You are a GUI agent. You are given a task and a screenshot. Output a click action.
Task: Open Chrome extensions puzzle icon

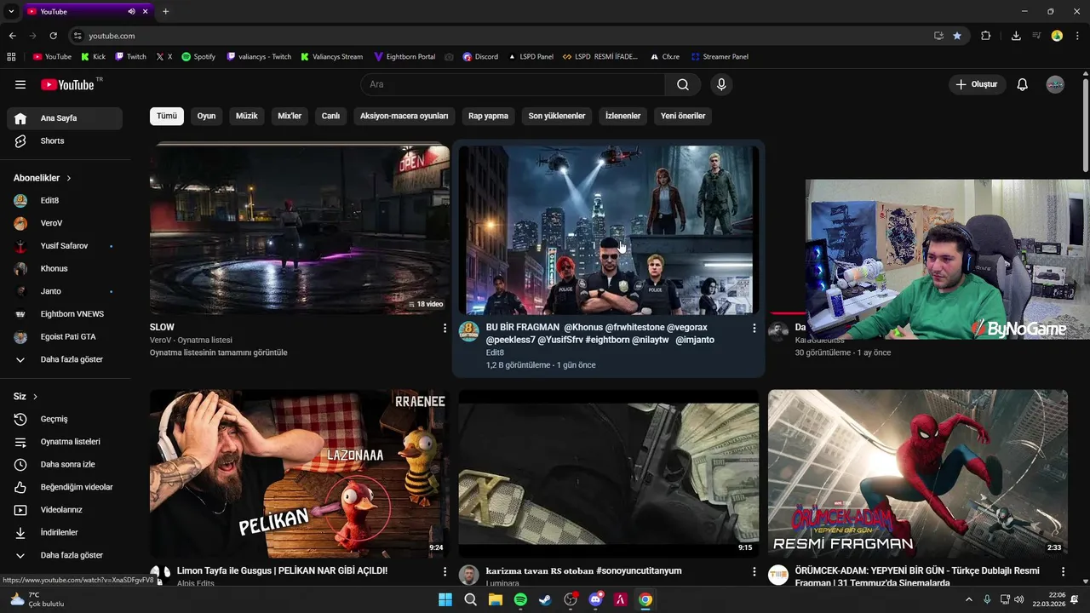tap(986, 36)
